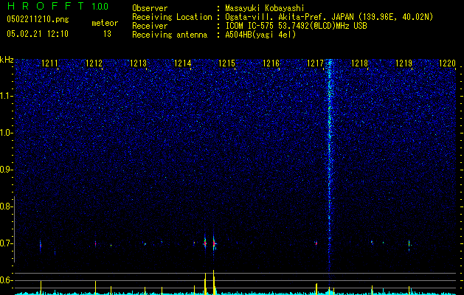Click the 0.9 kHz frequency axis label
The height and width of the screenshot is (295, 464).
click(5, 170)
